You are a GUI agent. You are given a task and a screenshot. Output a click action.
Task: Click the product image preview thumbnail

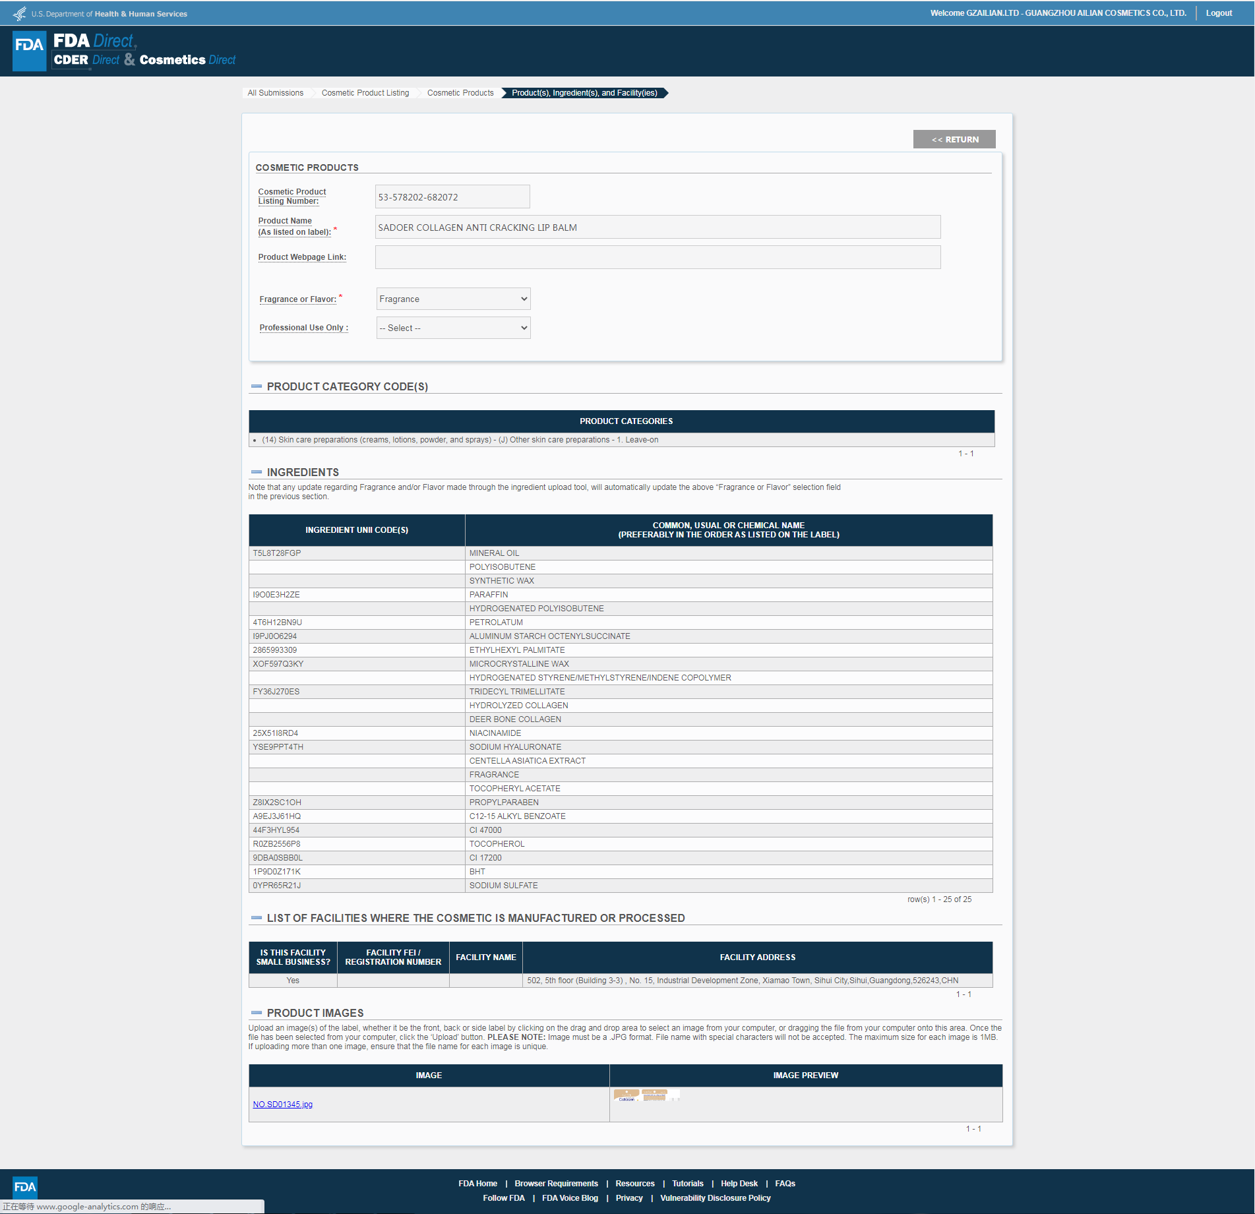pyautogui.click(x=646, y=1095)
